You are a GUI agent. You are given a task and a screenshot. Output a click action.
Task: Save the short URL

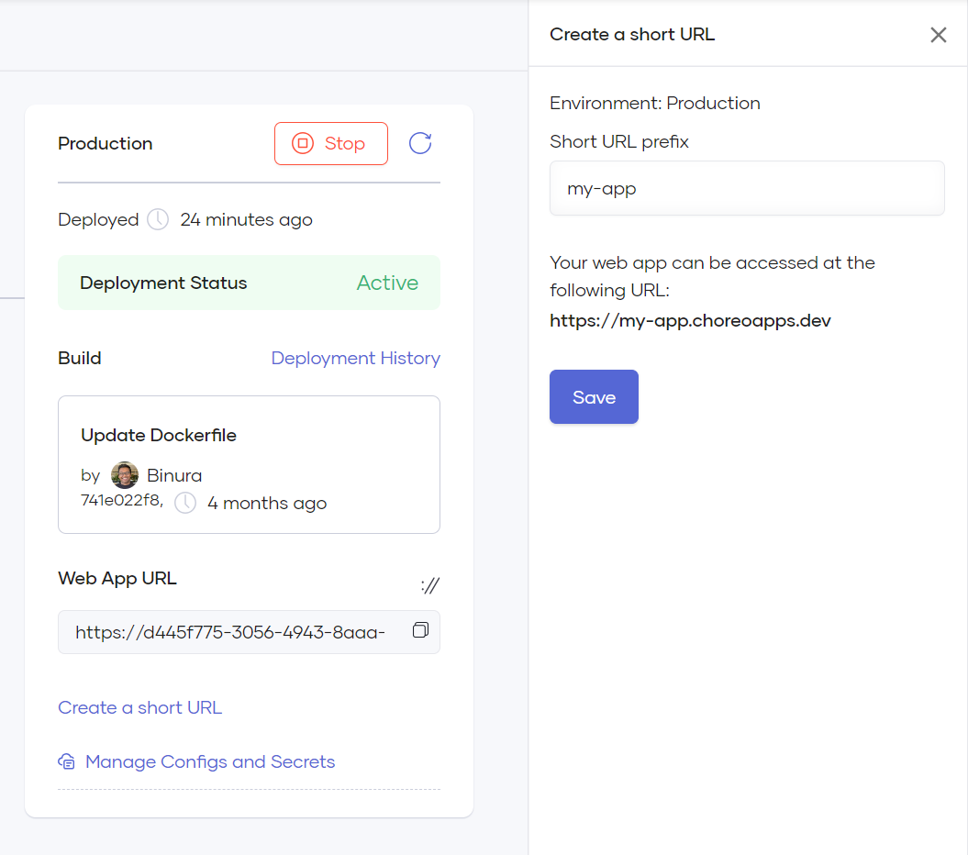[x=594, y=397]
